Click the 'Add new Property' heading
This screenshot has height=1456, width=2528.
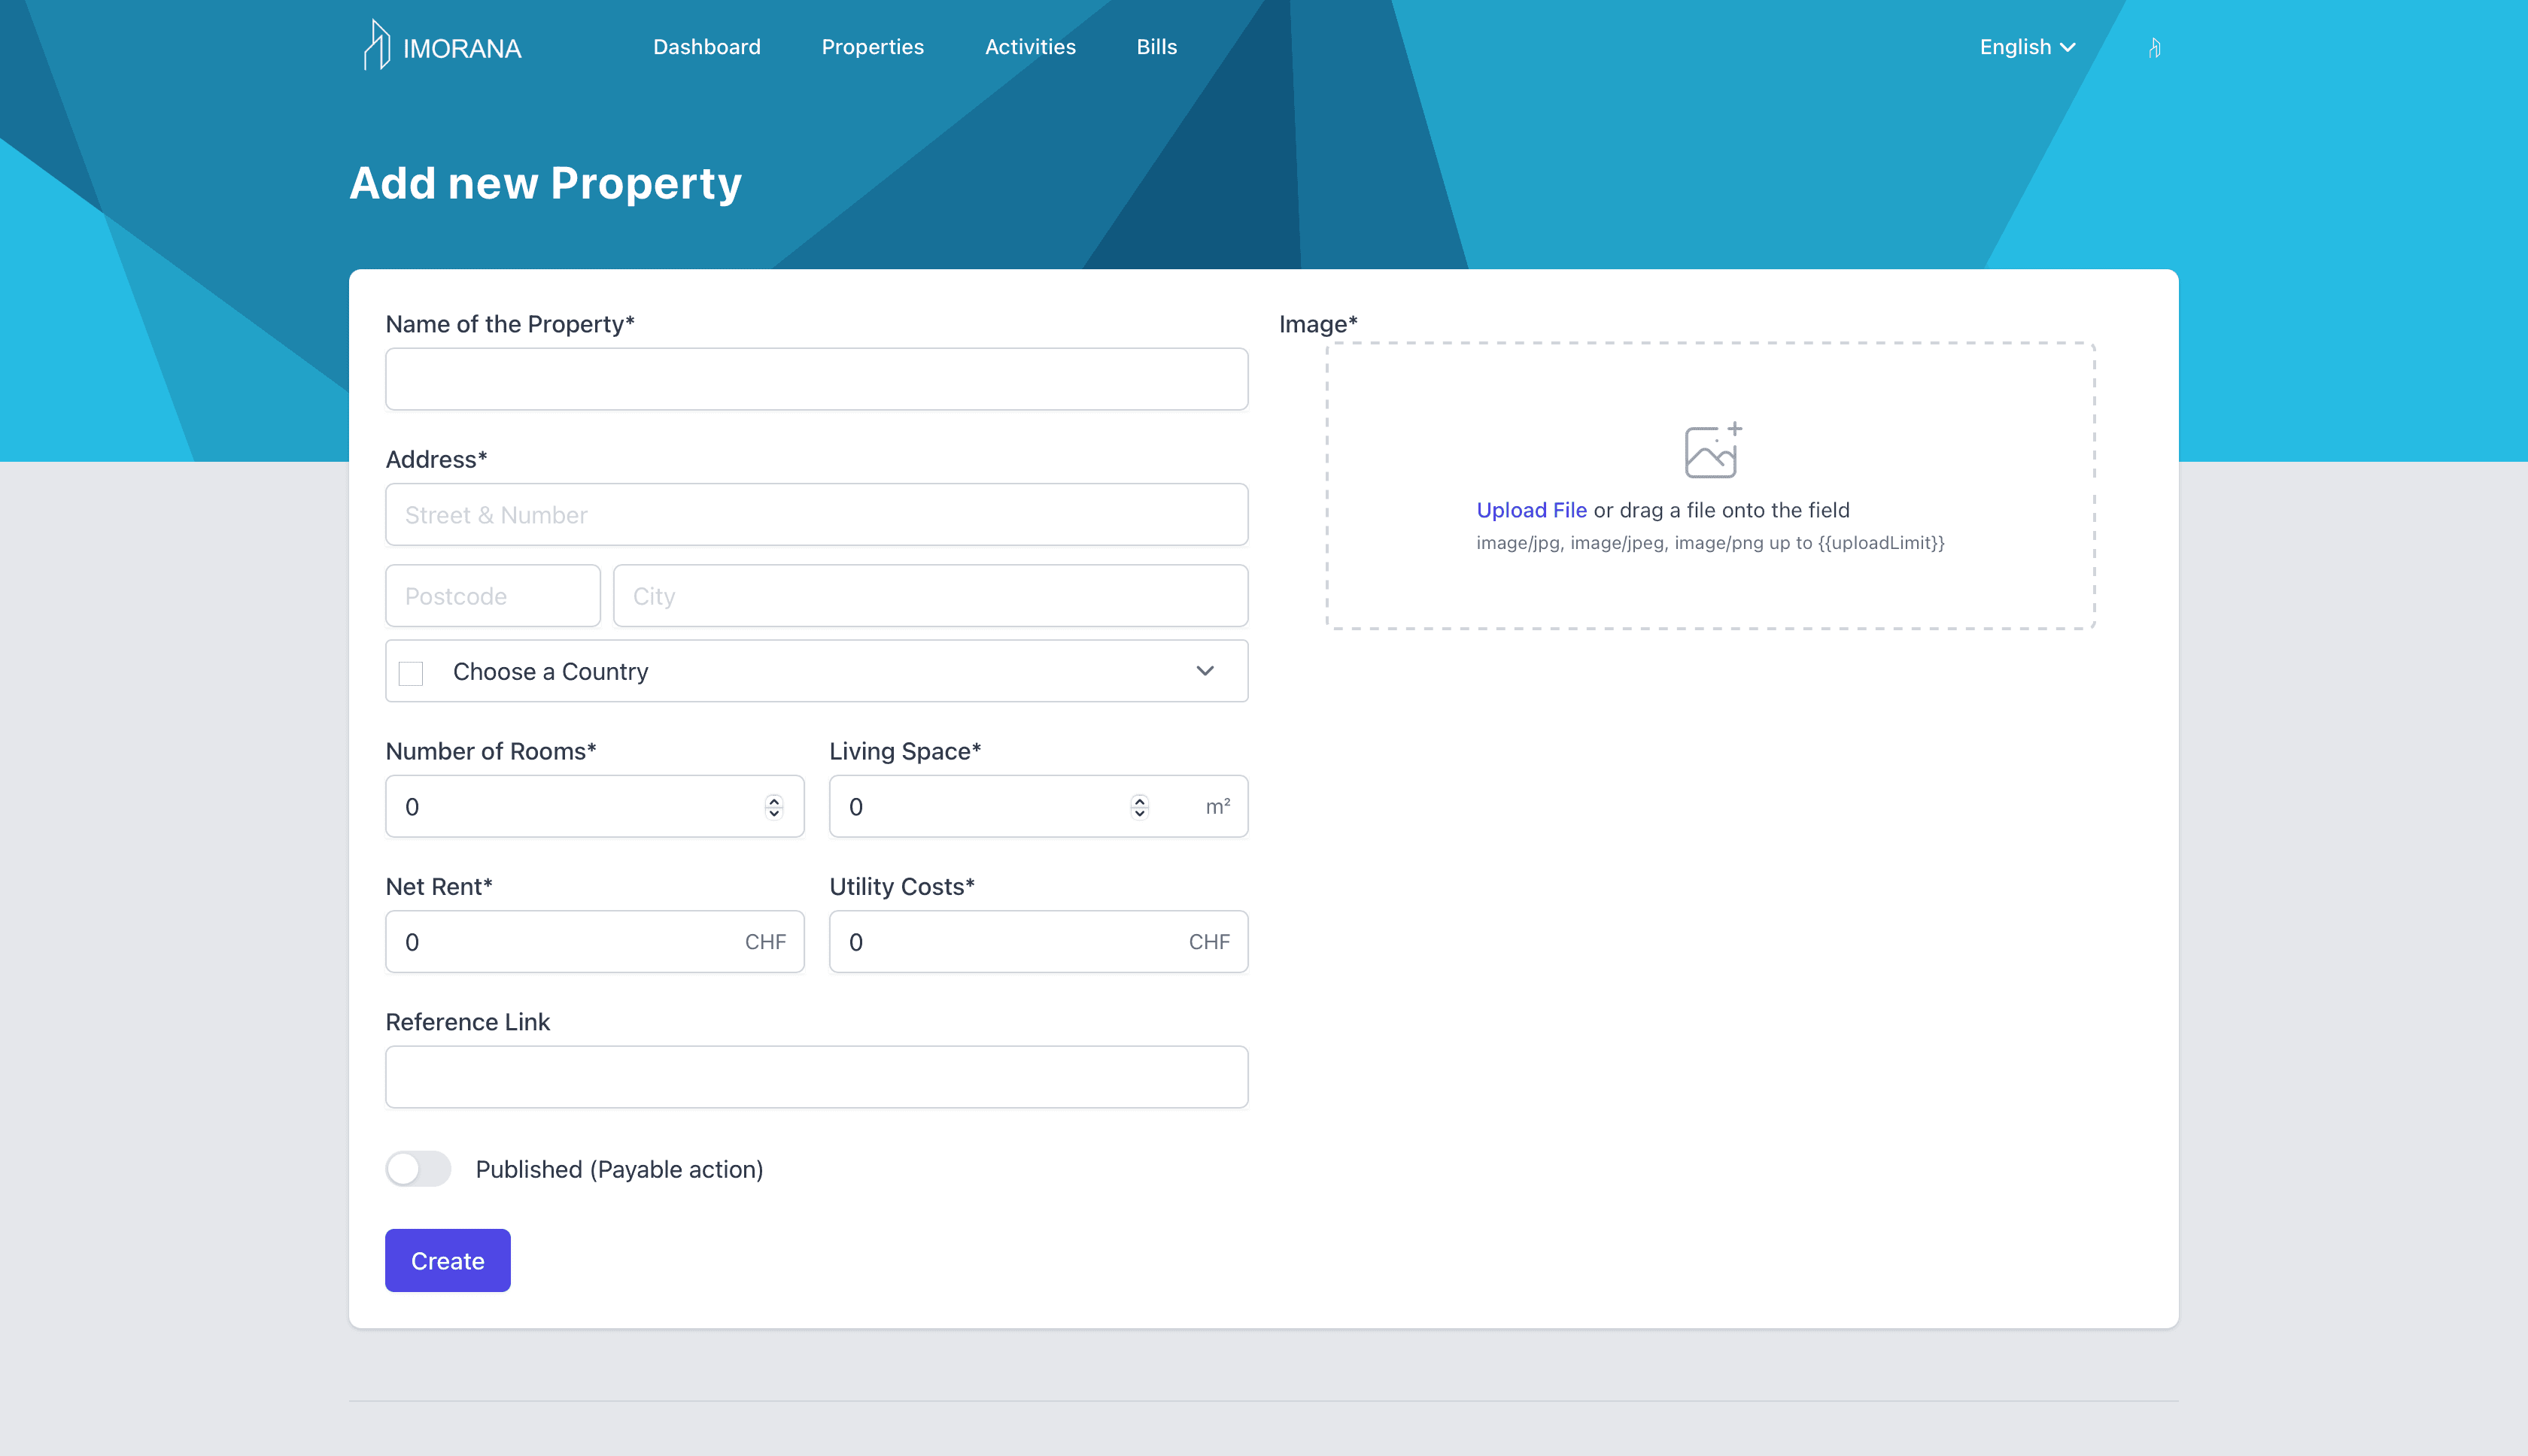click(545, 183)
